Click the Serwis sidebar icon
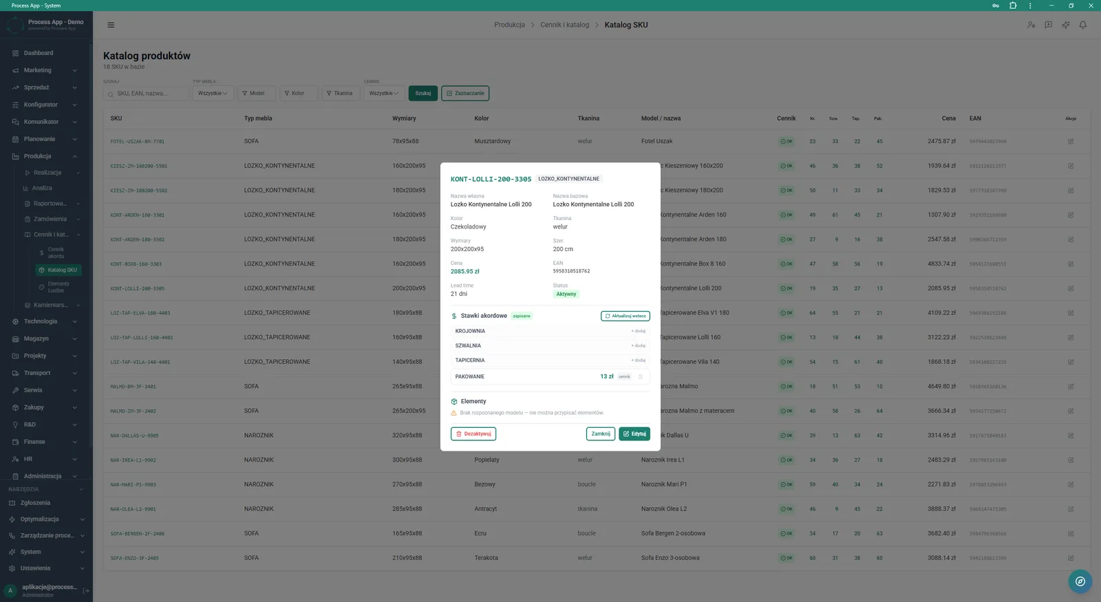The width and height of the screenshot is (1101, 602). [15, 390]
